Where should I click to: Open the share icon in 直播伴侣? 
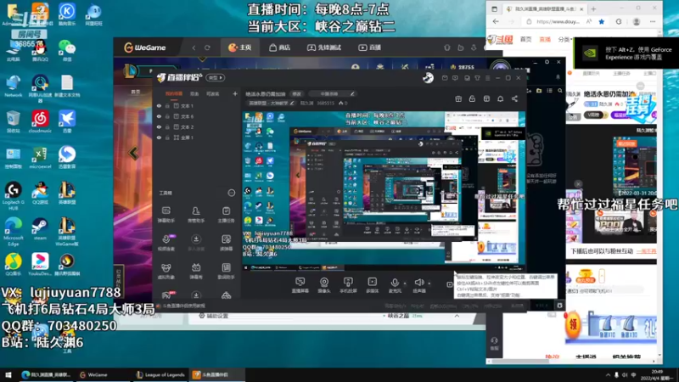(514, 98)
